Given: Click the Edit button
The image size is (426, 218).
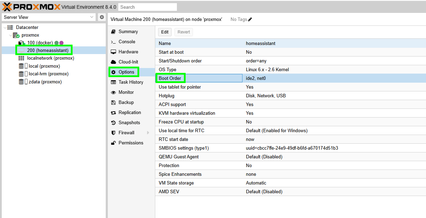Looking at the screenshot, I should (x=165, y=32).
